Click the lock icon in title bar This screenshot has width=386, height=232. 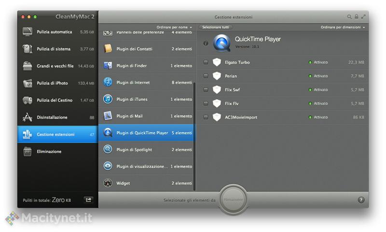pos(357,17)
